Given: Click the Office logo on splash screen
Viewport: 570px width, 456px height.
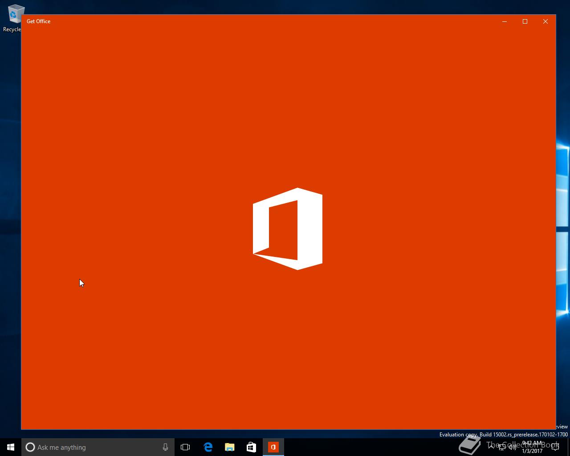Looking at the screenshot, I should tap(288, 229).
